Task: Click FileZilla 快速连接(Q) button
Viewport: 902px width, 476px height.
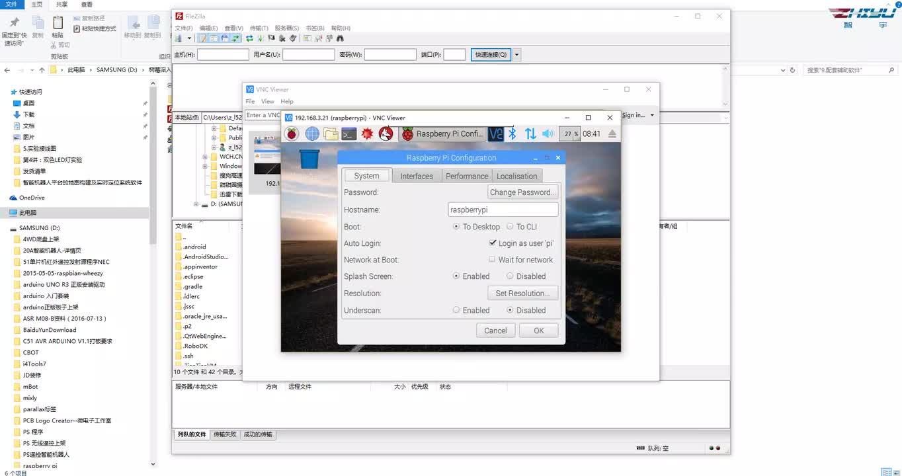Action: tap(491, 55)
